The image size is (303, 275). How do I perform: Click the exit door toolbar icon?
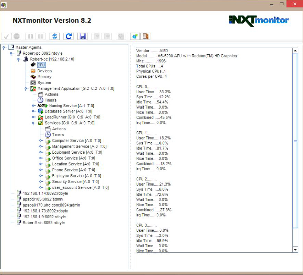click(145, 36)
